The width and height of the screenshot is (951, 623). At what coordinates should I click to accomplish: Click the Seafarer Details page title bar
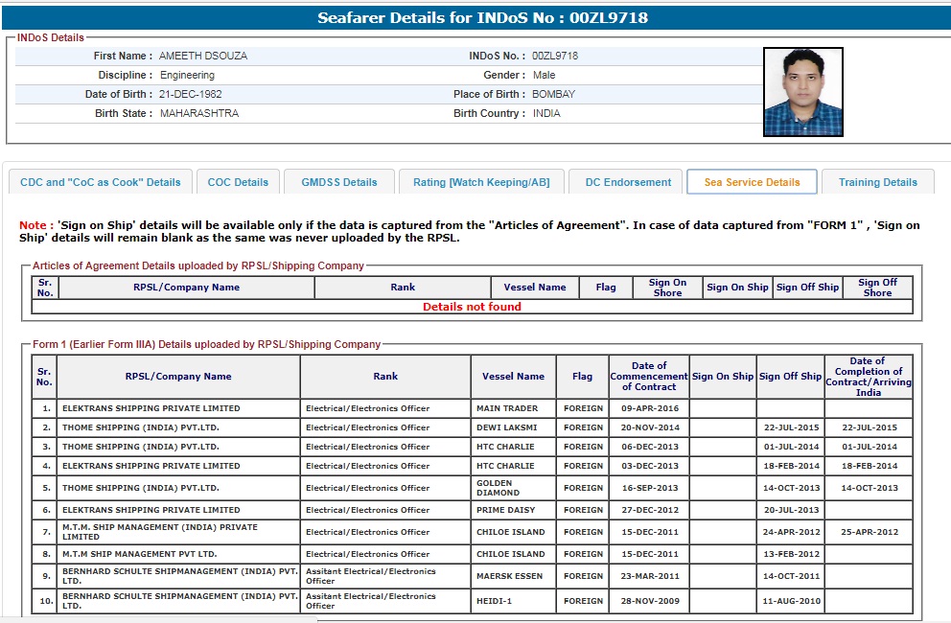(x=475, y=18)
